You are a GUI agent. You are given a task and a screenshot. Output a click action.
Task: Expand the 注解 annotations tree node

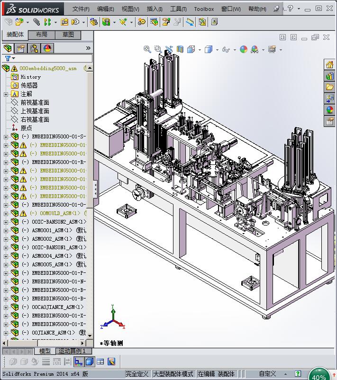6,94
